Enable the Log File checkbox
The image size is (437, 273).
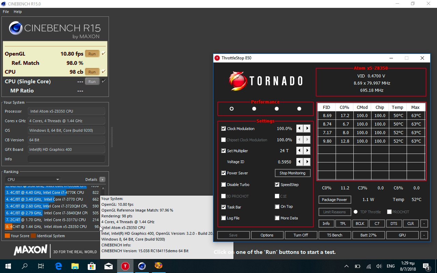tap(224, 218)
